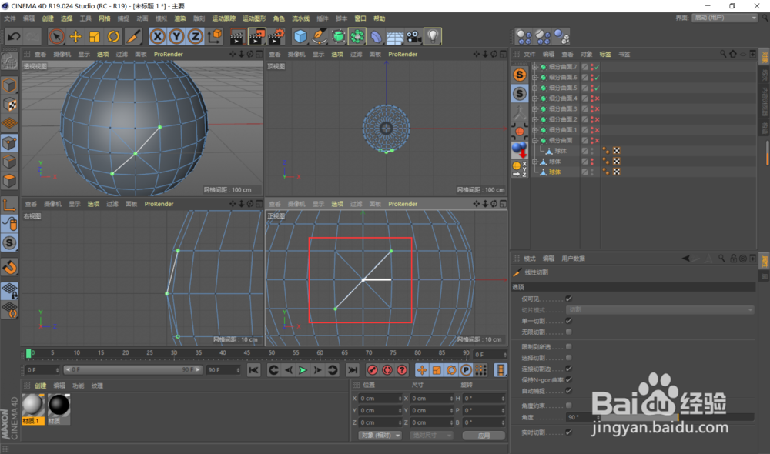This screenshot has height=454, width=770.
Task: Expand the 细分曲面.7 tree node
Action: (x=535, y=67)
